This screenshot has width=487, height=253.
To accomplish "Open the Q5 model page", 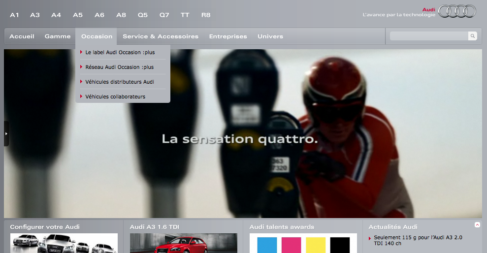I will [143, 15].
